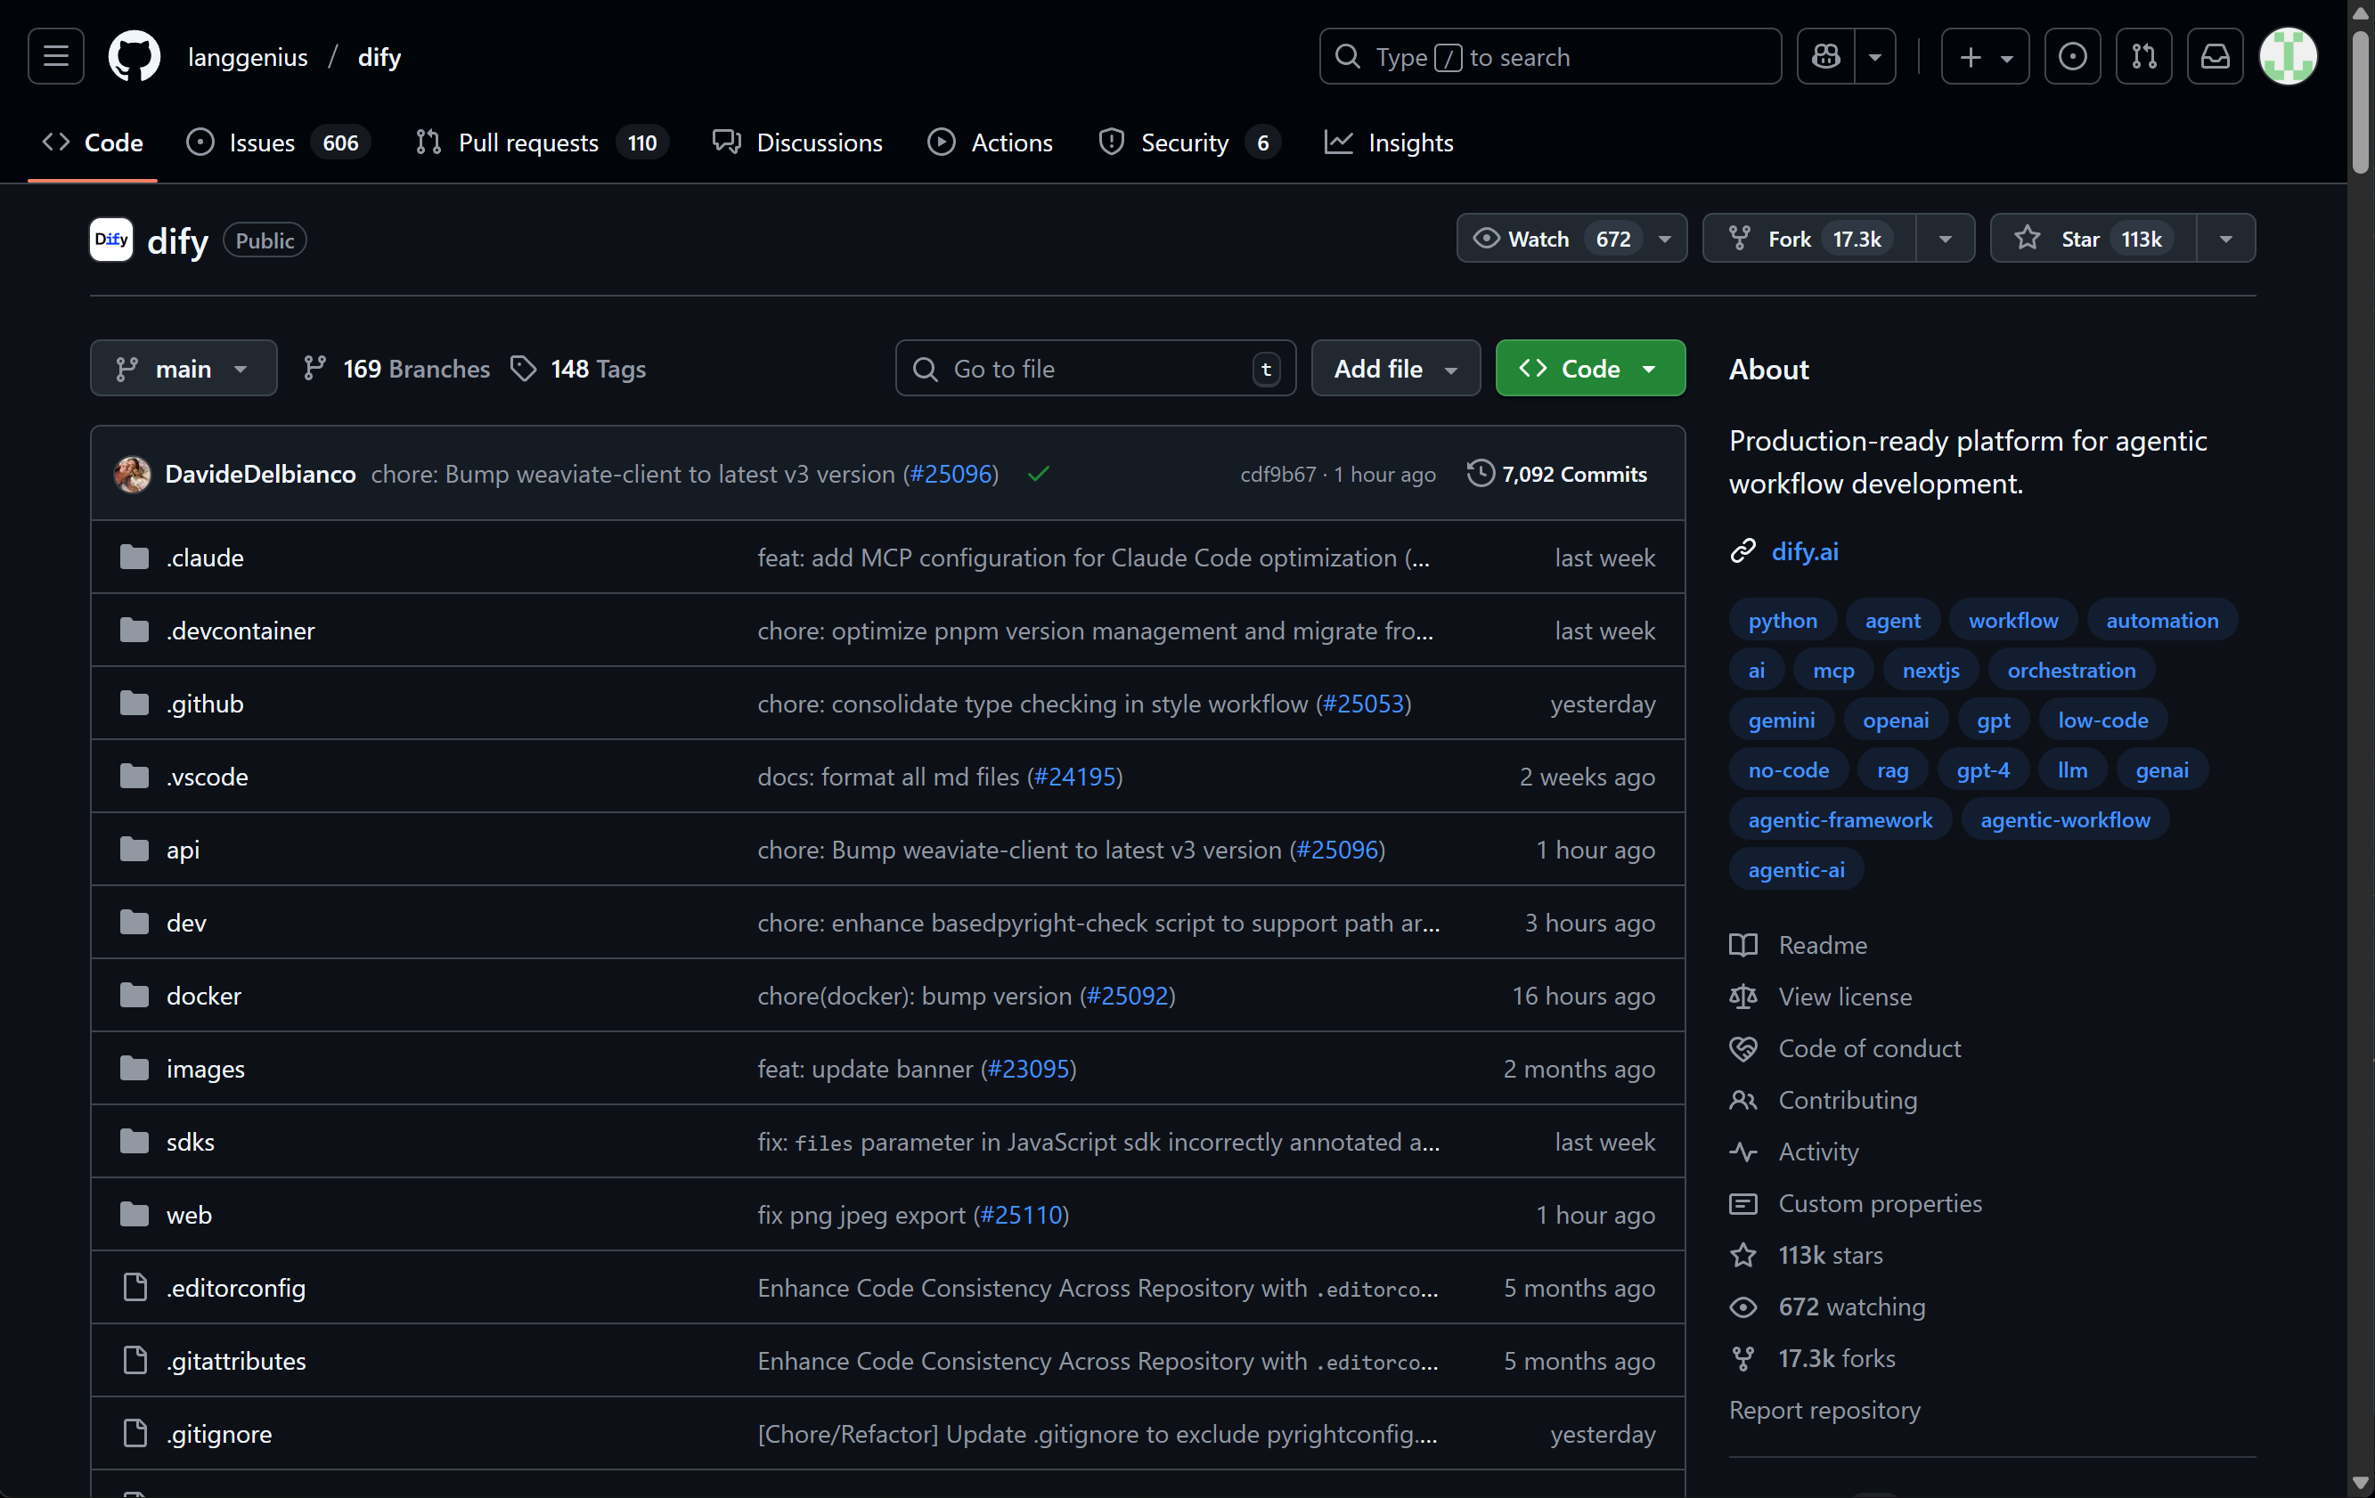
Task: Click the Custom properties icon
Action: click(x=1742, y=1203)
